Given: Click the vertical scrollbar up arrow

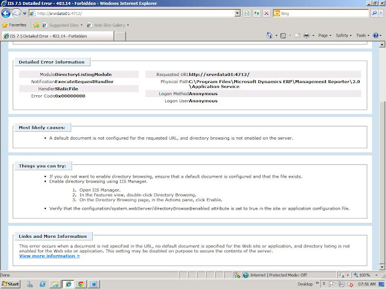Looking at the screenshot, I should pyautogui.click(x=382, y=45).
